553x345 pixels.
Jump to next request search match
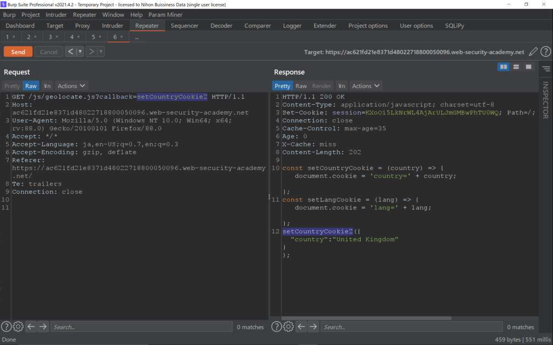pos(43,327)
